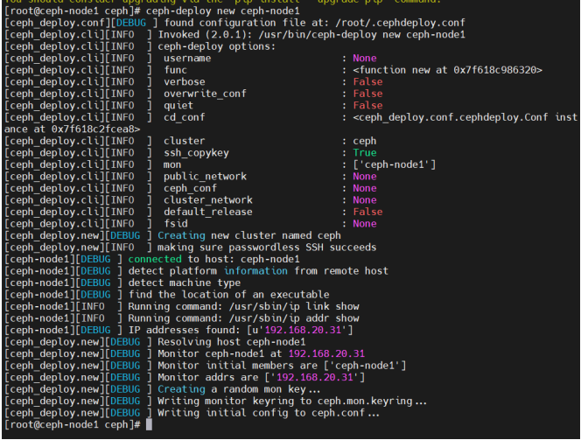This screenshot has height=440, width=581.
Task: Click the 'verbose' option name
Action: (x=185, y=82)
